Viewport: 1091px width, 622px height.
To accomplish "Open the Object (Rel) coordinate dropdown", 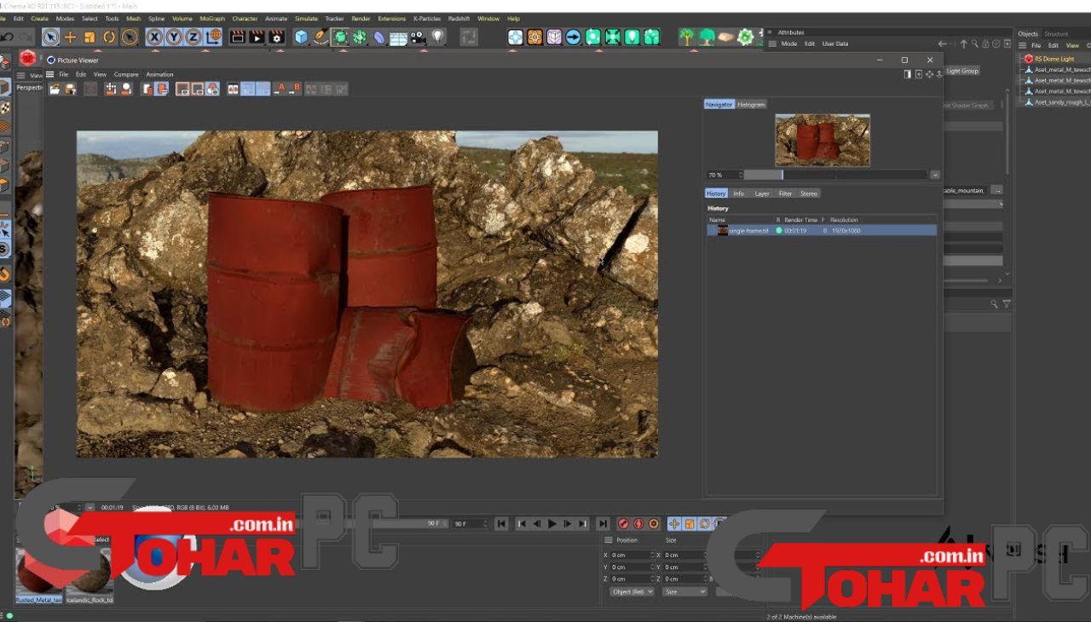I will coord(632,591).
